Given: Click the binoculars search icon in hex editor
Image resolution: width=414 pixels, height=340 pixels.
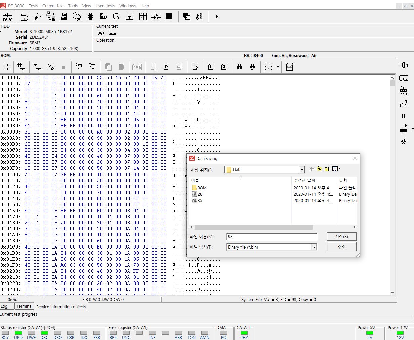Looking at the screenshot, I should (x=239, y=67).
